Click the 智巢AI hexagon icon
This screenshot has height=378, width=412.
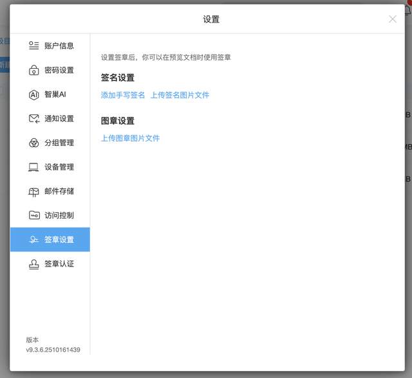click(33, 94)
